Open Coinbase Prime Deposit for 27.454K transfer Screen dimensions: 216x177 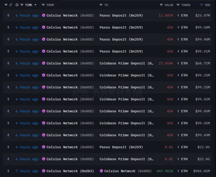coord(126,63)
